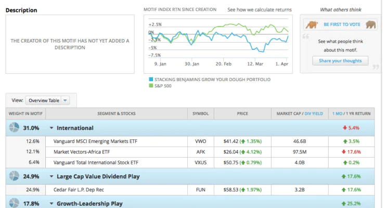Click the bull icon to vote bullish
Image resolution: width=385 pixels, height=208 pixels.
click(x=311, y=24)
